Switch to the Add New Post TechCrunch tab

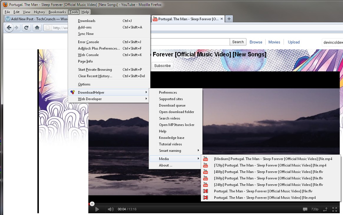point(36,19)
